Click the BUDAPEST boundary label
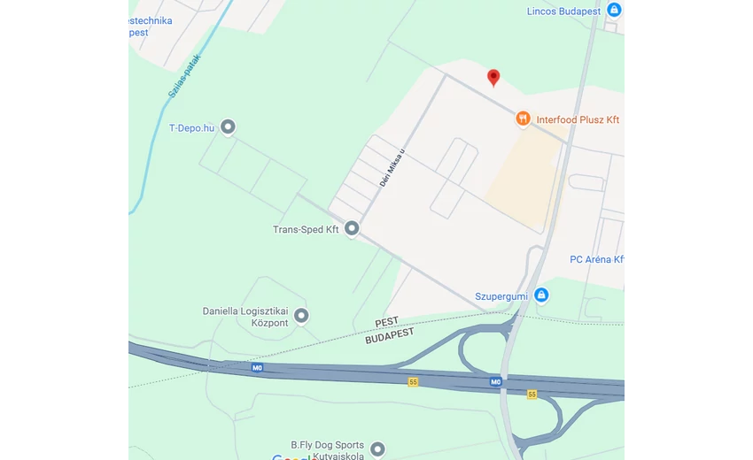Screen dimensions: 753x460 coord(390,336)
